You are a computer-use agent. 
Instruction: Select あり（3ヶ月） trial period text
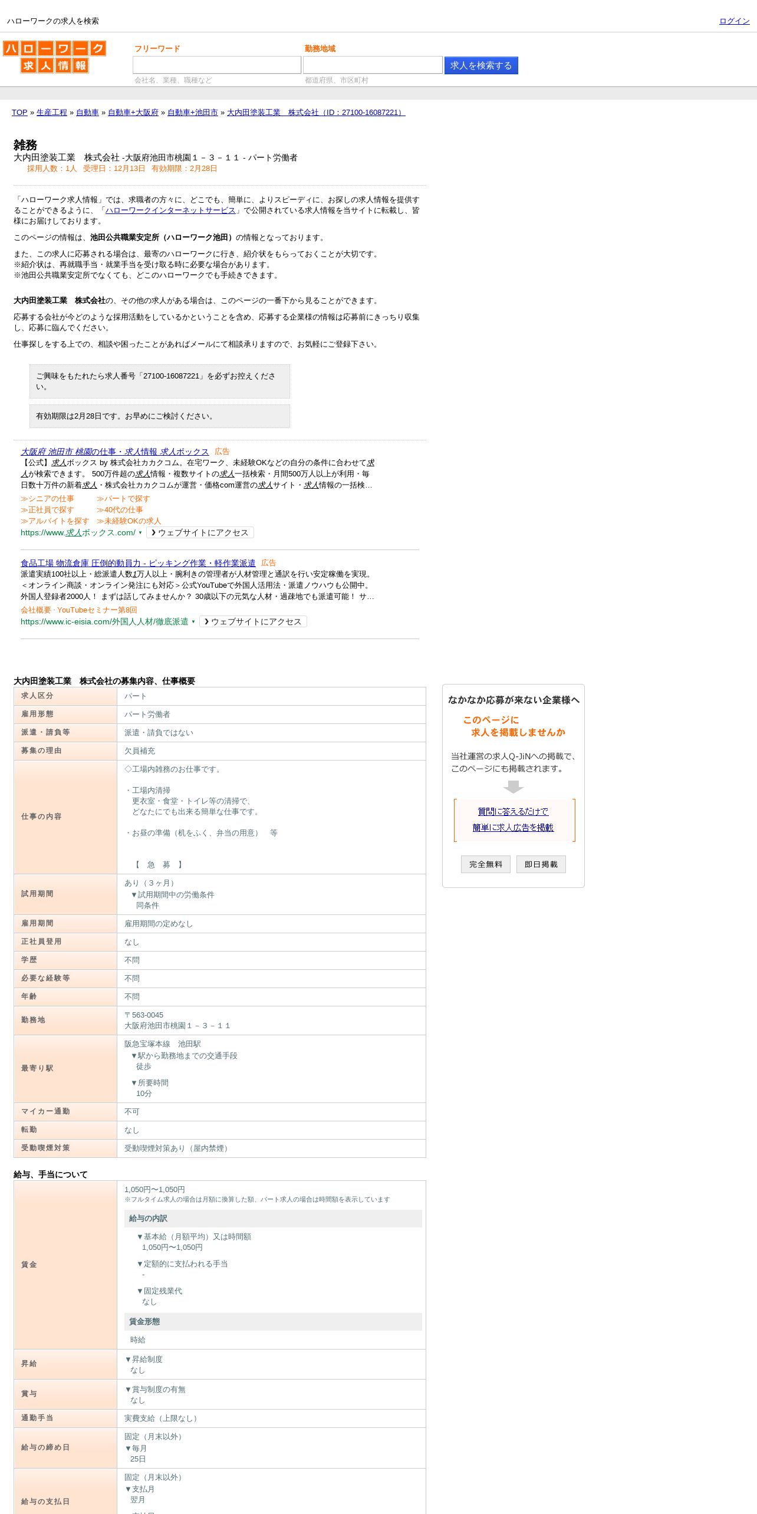(151, 883)
